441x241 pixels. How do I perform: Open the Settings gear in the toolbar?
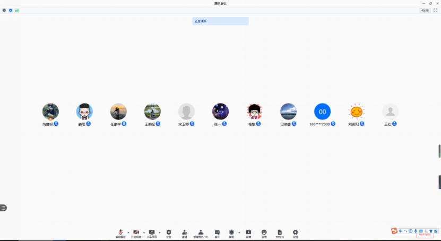point(296,233)
